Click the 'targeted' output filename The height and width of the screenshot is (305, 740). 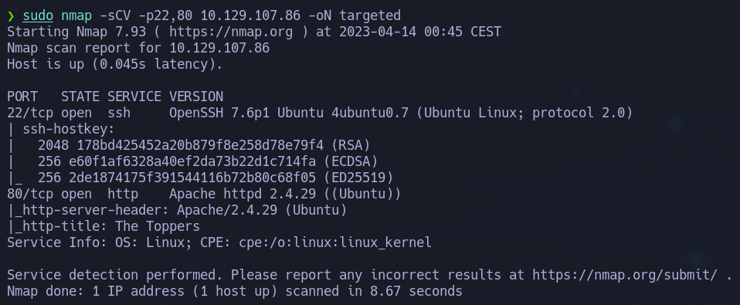click(370, 16)
